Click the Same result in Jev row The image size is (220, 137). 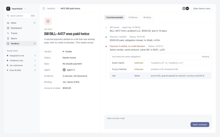point(137,76)
